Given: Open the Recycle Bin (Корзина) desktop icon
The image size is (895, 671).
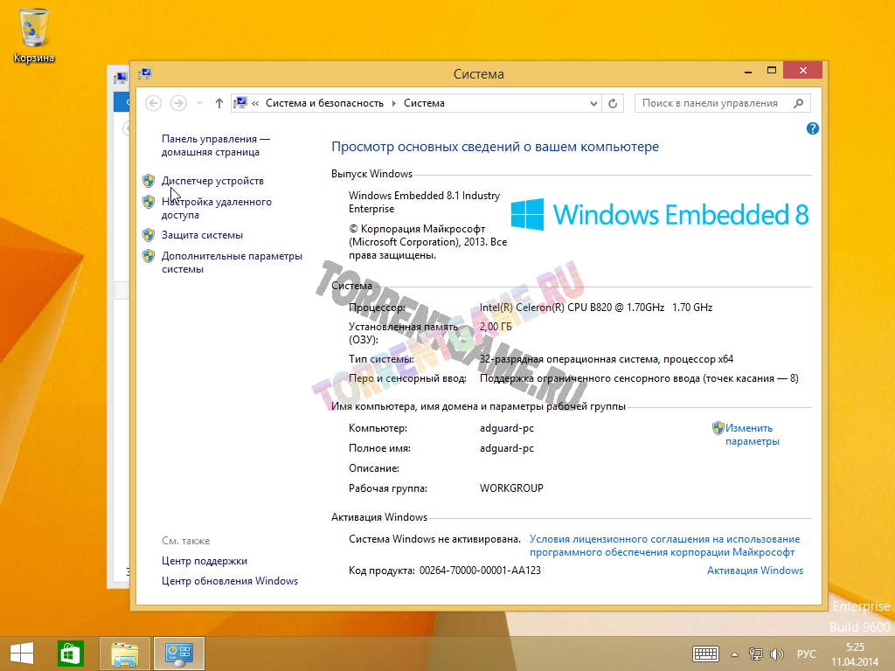Looking at the screenshot, I should 33,35.
